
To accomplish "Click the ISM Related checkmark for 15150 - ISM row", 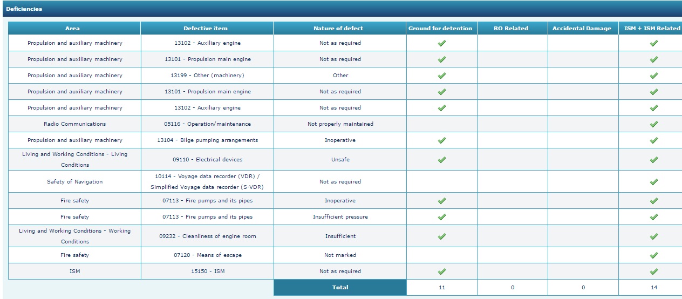I will tap(654, 271).
